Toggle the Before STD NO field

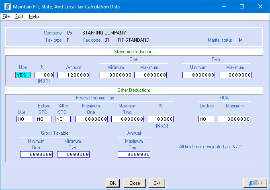tap(44, 119)
